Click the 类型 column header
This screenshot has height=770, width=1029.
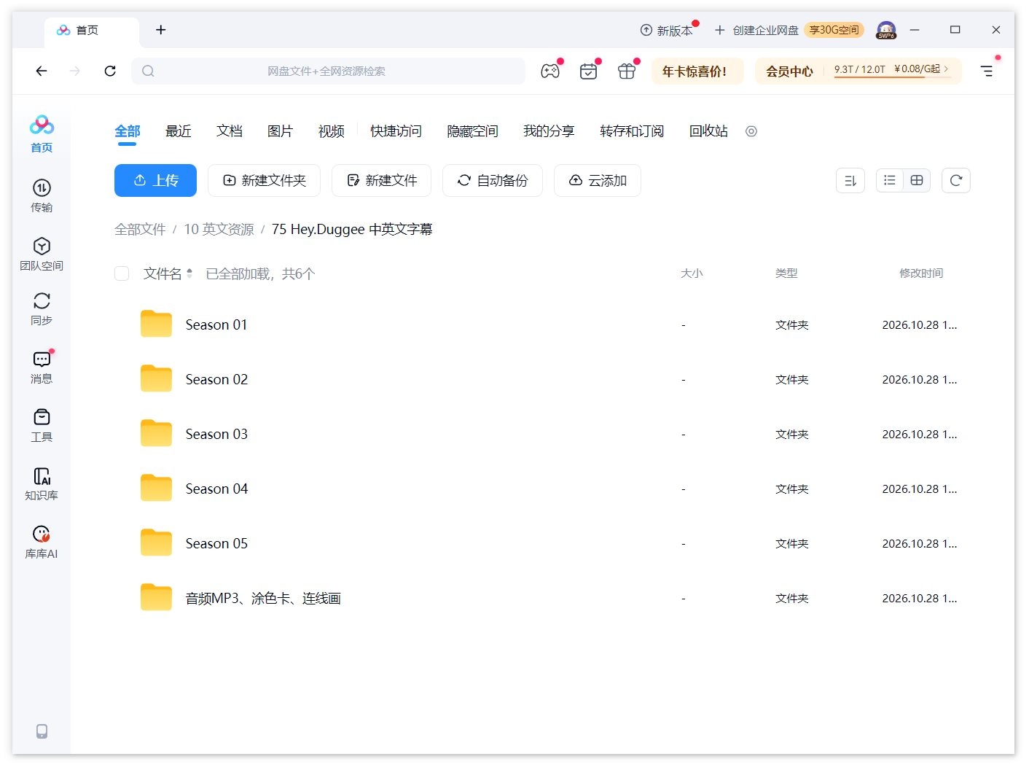(x=786, y=273)
